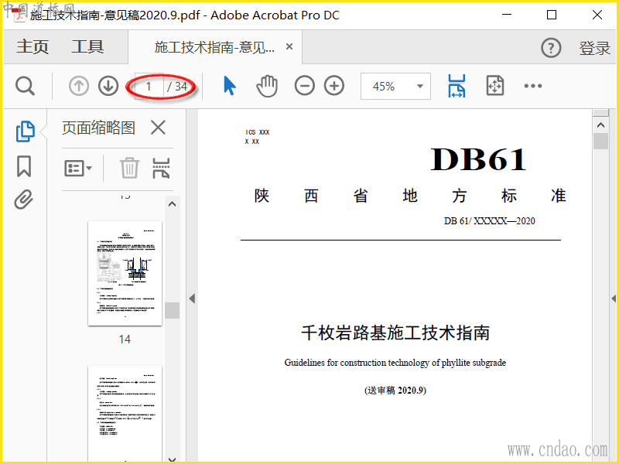Zoom in with the plus button

[334, 86]
